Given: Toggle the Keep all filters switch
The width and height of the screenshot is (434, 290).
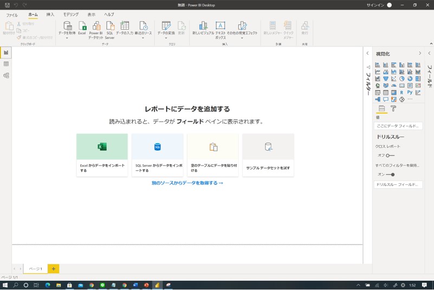Looking at the screenshot, I should coord(390,175).
